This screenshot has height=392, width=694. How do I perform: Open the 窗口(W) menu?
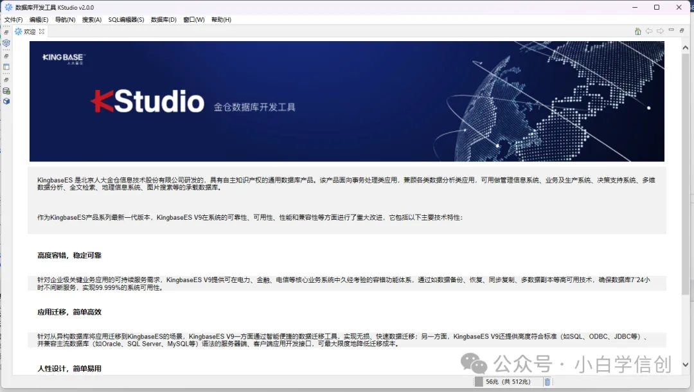tap(193, 19)
